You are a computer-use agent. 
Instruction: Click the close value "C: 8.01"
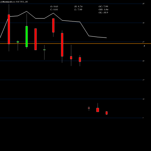[54, 10]
